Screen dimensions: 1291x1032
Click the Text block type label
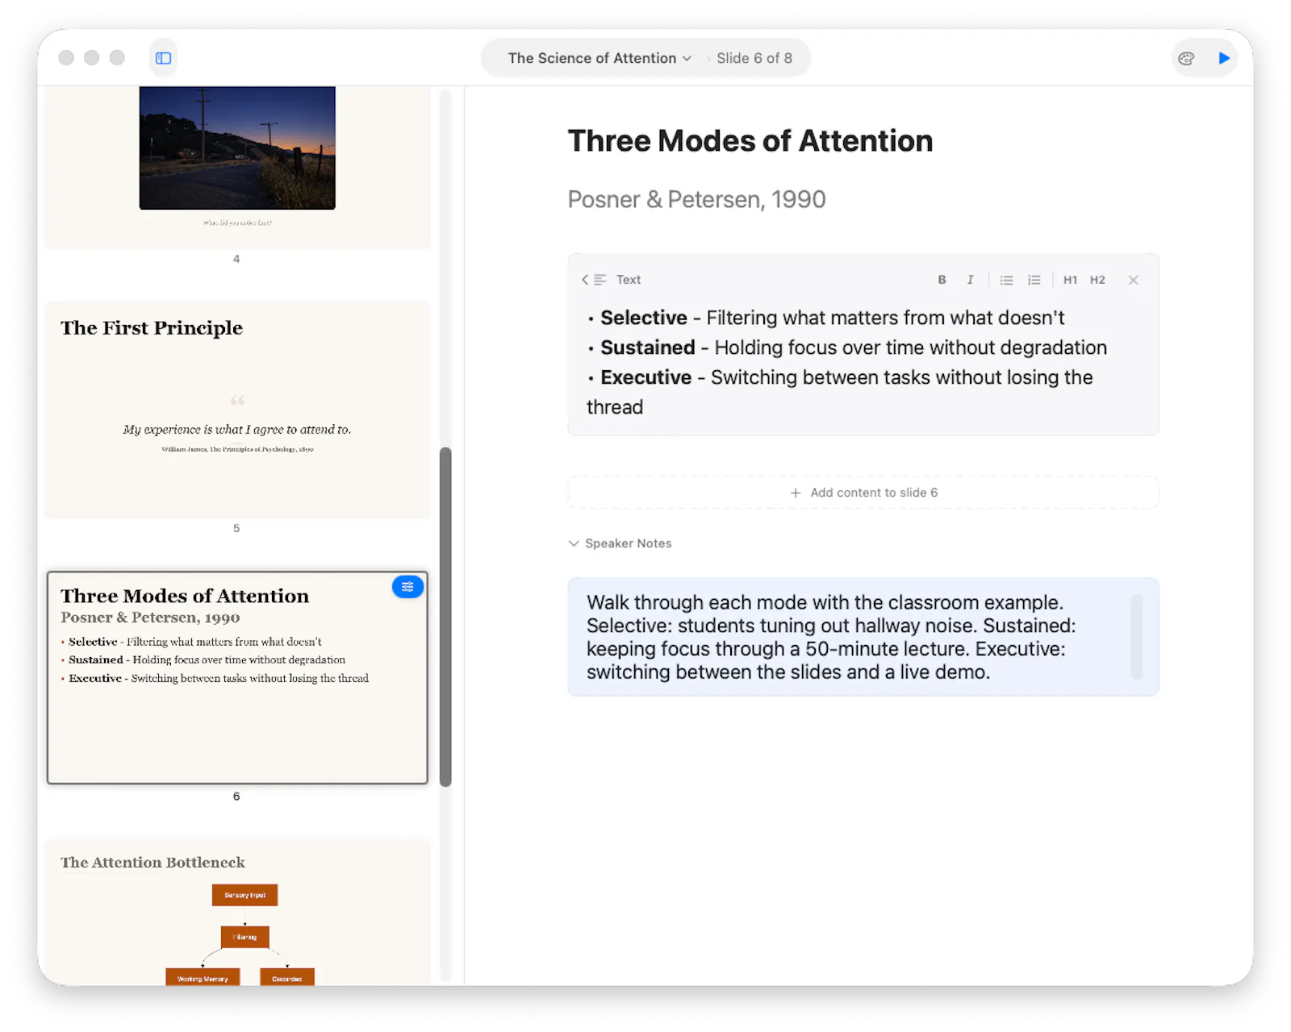click(629, 280)
